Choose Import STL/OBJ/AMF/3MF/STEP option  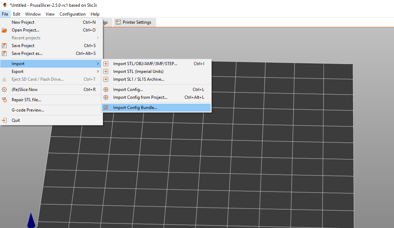[x=145, y=64]
